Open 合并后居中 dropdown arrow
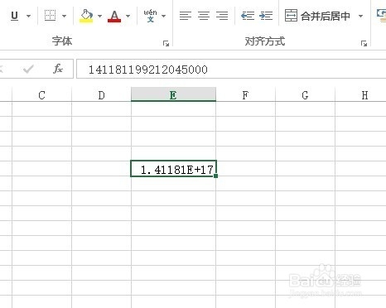Viewport: 386px width, 308px height. [360, 16]
